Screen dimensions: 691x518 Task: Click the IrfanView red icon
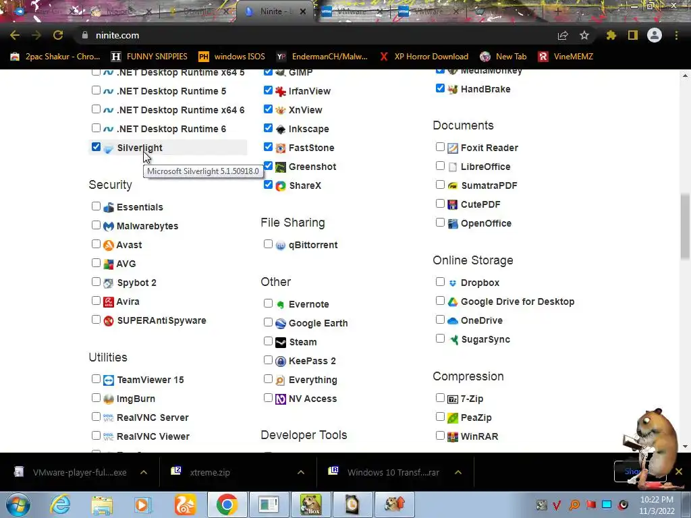coord(280,92)
